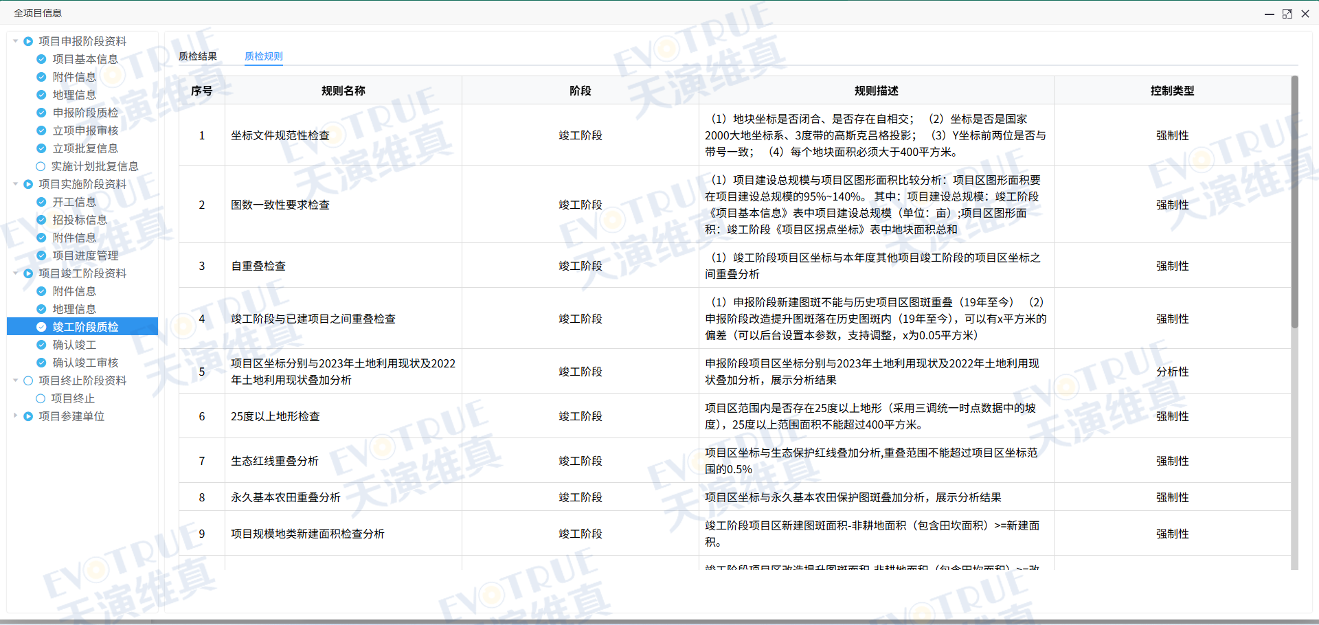Click the completed icon beside 立项批复信息
The height and width of the screenshot is (625, 1319).
click(41, 148)
